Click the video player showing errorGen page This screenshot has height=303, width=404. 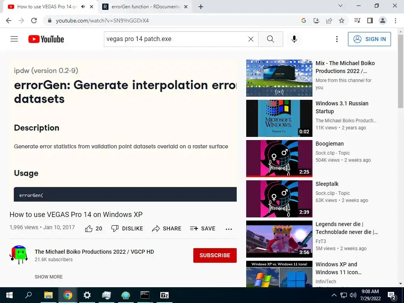click(123, 131)
